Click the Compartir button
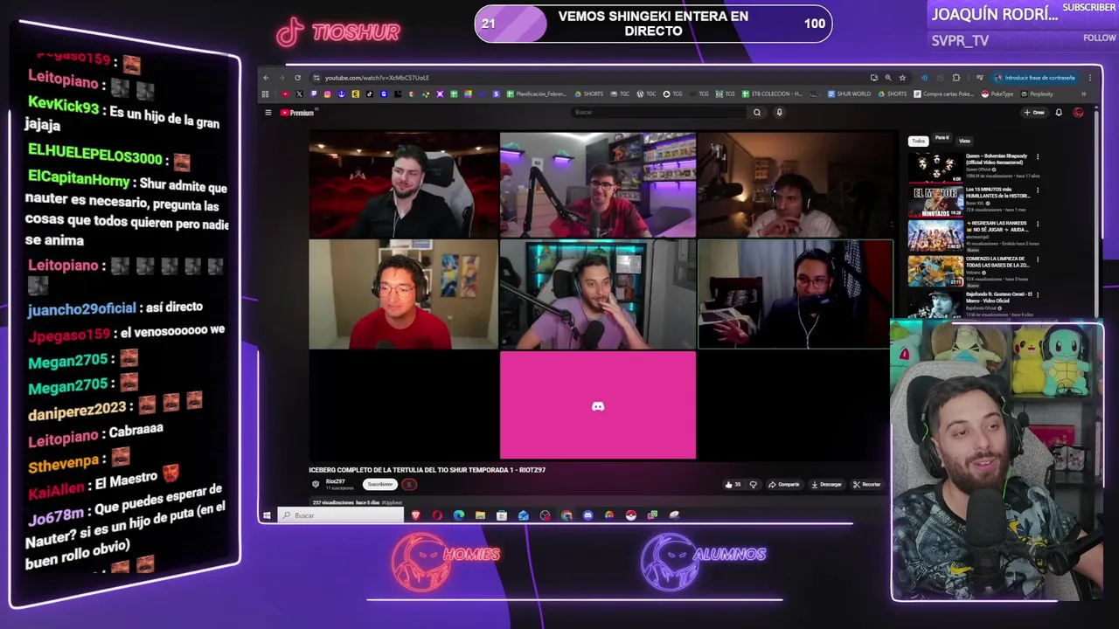 click(784, 485)
